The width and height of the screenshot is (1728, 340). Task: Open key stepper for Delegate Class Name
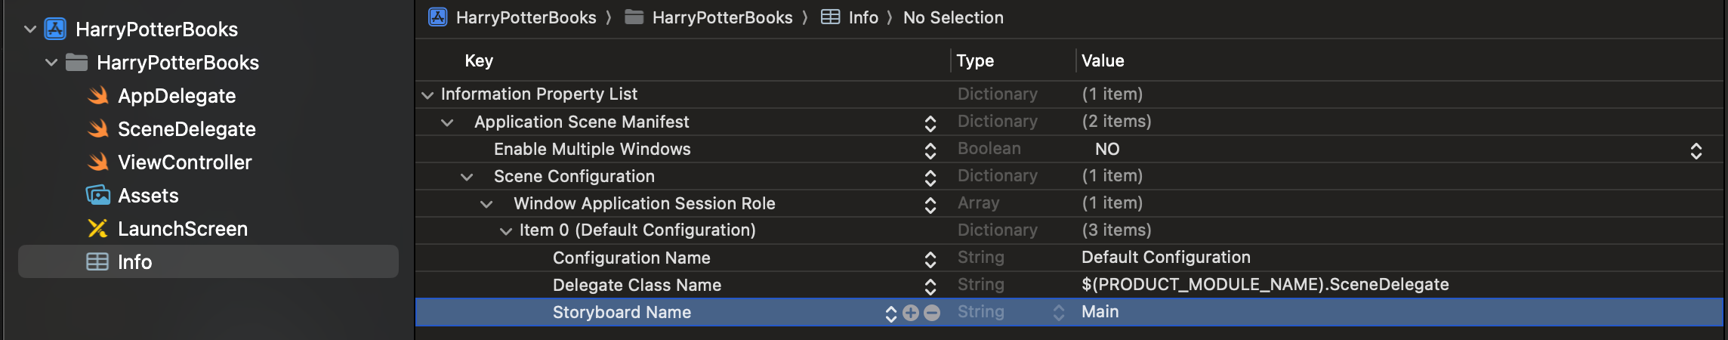coord(930,286)
